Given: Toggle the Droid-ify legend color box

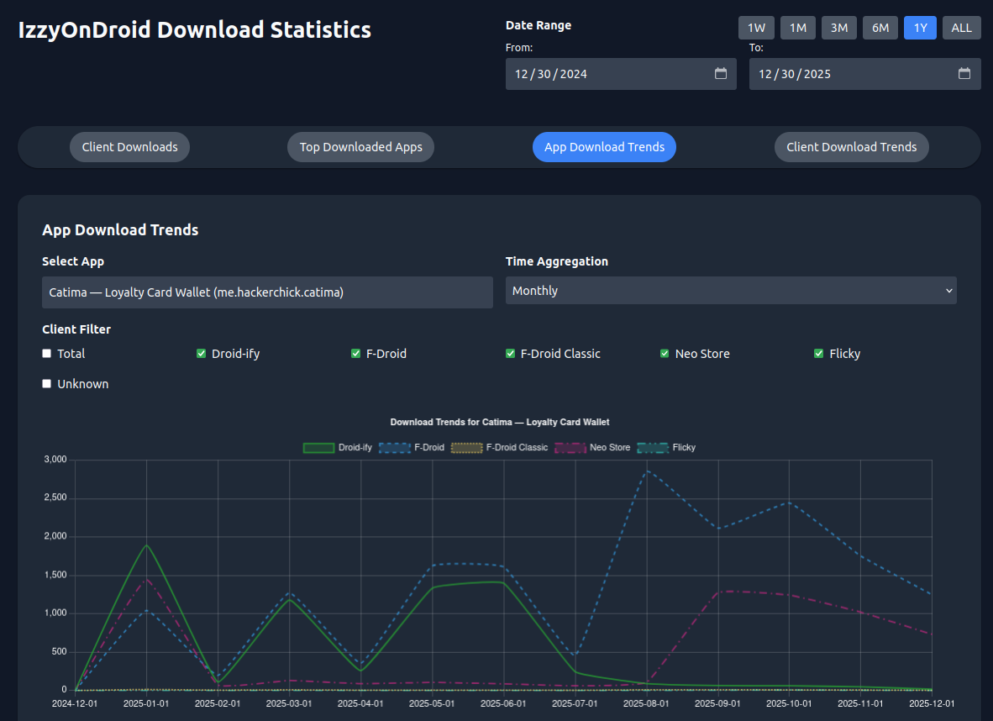Looking at the screenshot, I should [318, 448].
